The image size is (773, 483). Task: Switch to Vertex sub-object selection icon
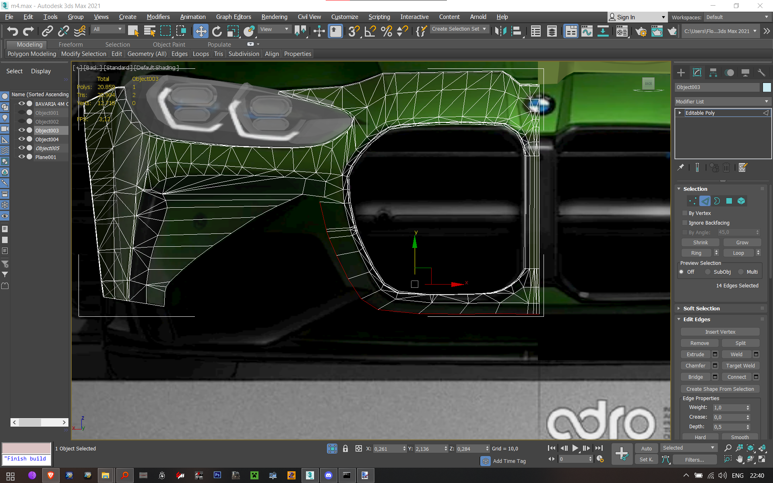692,201
